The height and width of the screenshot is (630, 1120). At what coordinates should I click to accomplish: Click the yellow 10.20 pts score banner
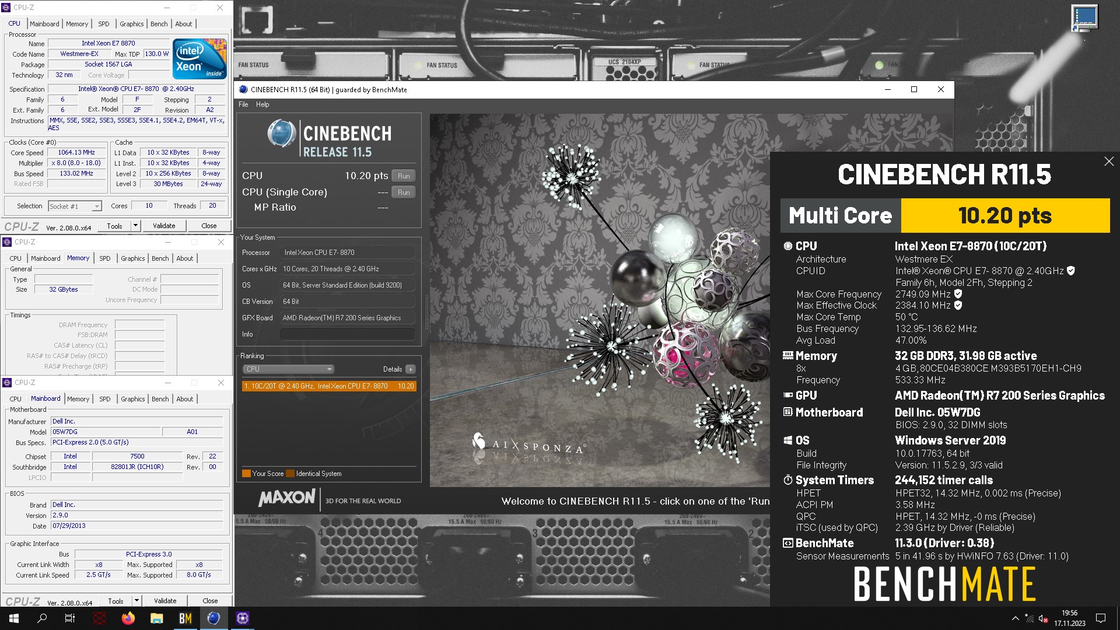(x=1005, y=216)
